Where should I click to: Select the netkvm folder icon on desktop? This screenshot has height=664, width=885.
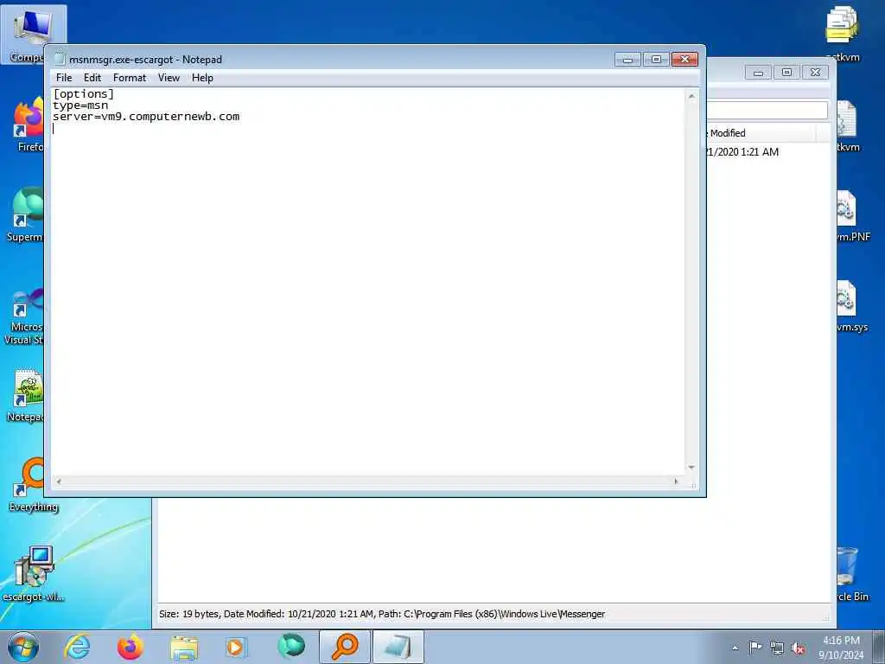tap(842, 34)
